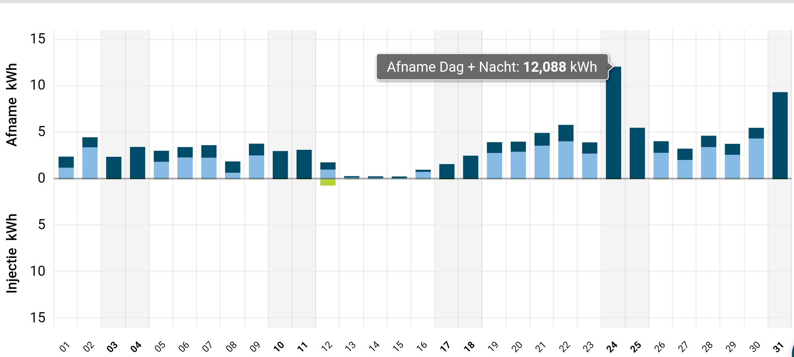Click the x-axis label for day 17

click(445, 346)
